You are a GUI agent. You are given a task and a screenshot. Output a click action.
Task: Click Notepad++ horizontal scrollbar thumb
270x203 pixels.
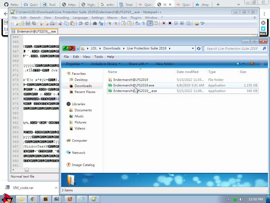pos(27,170)
